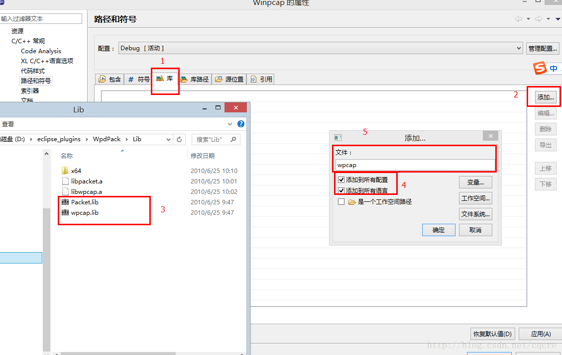This screenshot has height=355, width=562.
Task: Click the 变量... button
Action: pyautogui.click(x=475, y=182)
